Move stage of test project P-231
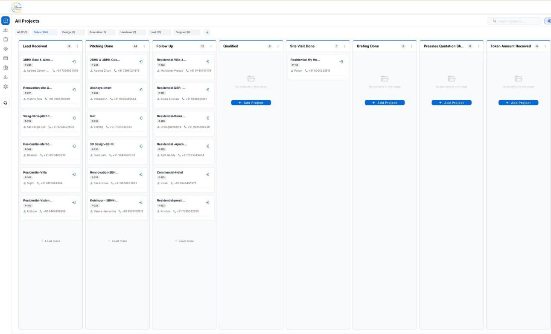The width and height of the screenshot is (551, 334). pyautogui.click(x=141, y=118)
